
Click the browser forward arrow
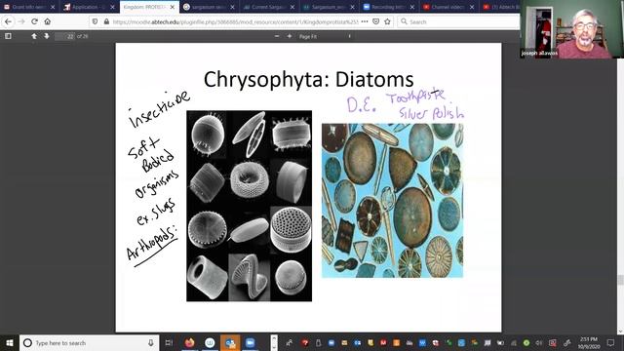click(x=21, y=21)
